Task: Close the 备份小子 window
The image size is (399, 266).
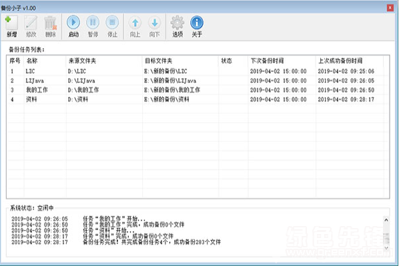Action: point(390,8)
